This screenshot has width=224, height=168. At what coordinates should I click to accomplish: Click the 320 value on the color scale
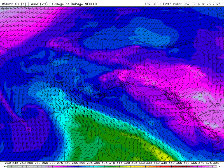pos(127,163)
